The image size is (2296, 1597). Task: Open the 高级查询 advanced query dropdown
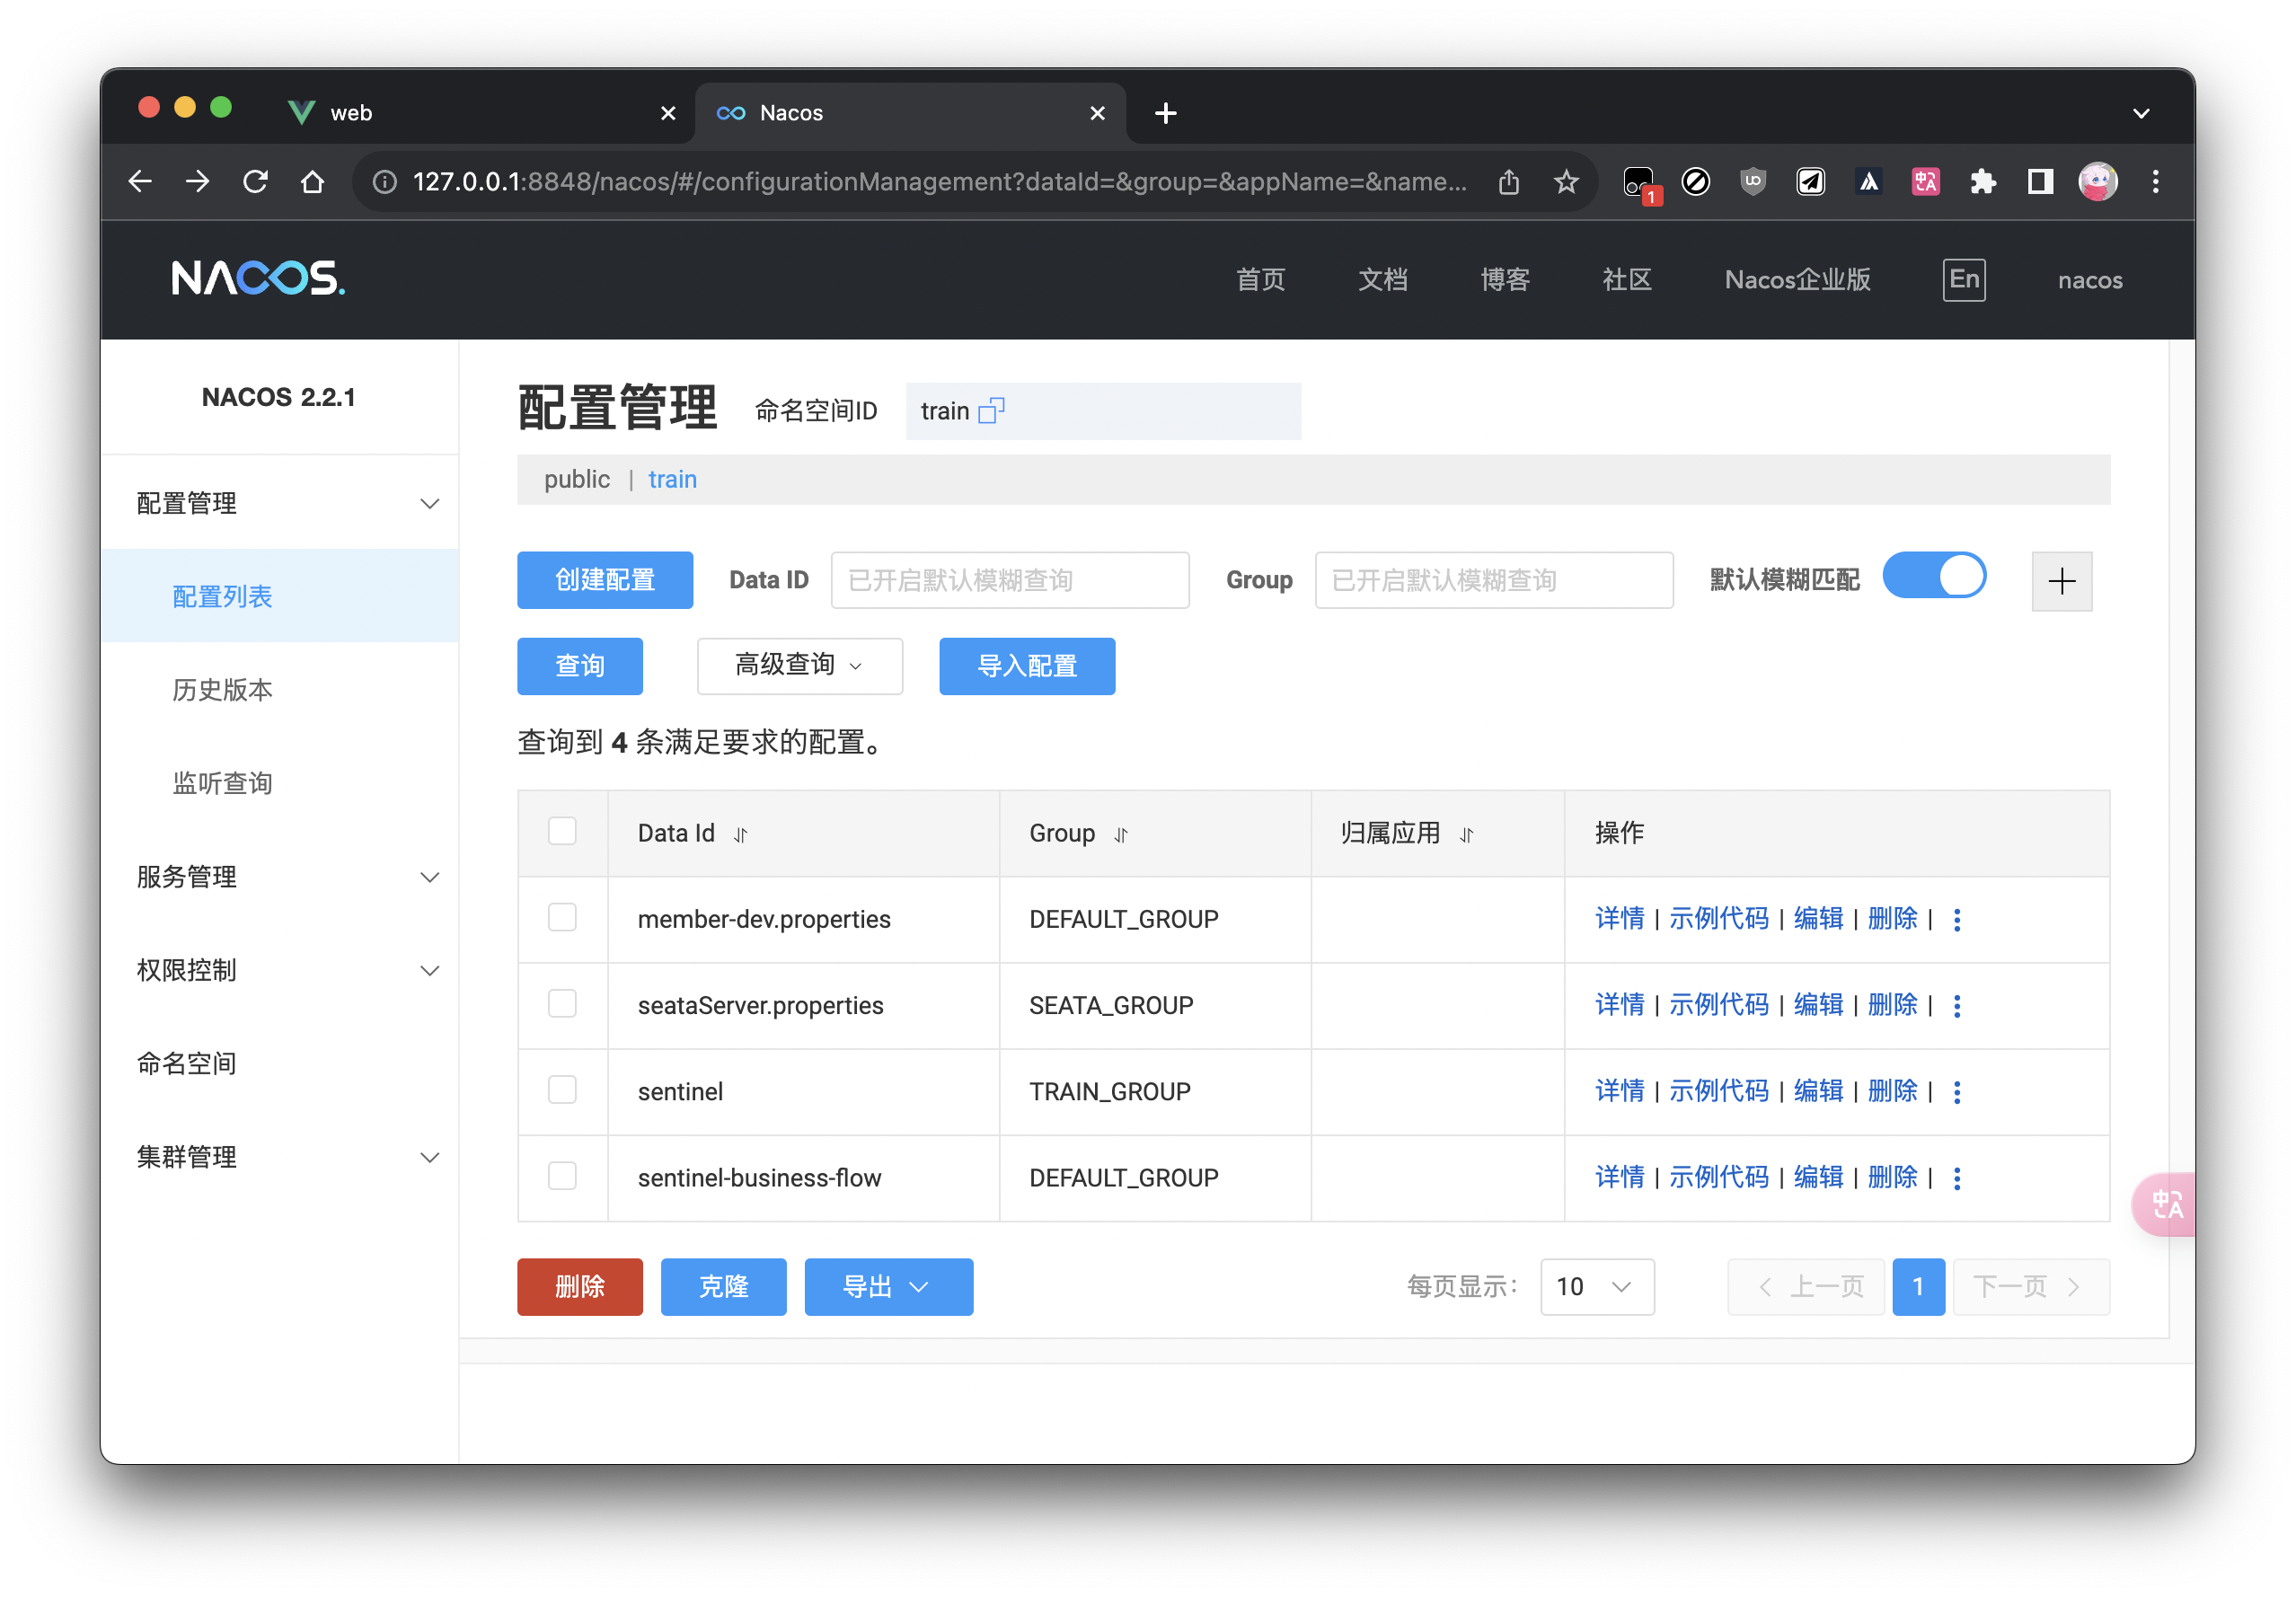tap(799, 666)
